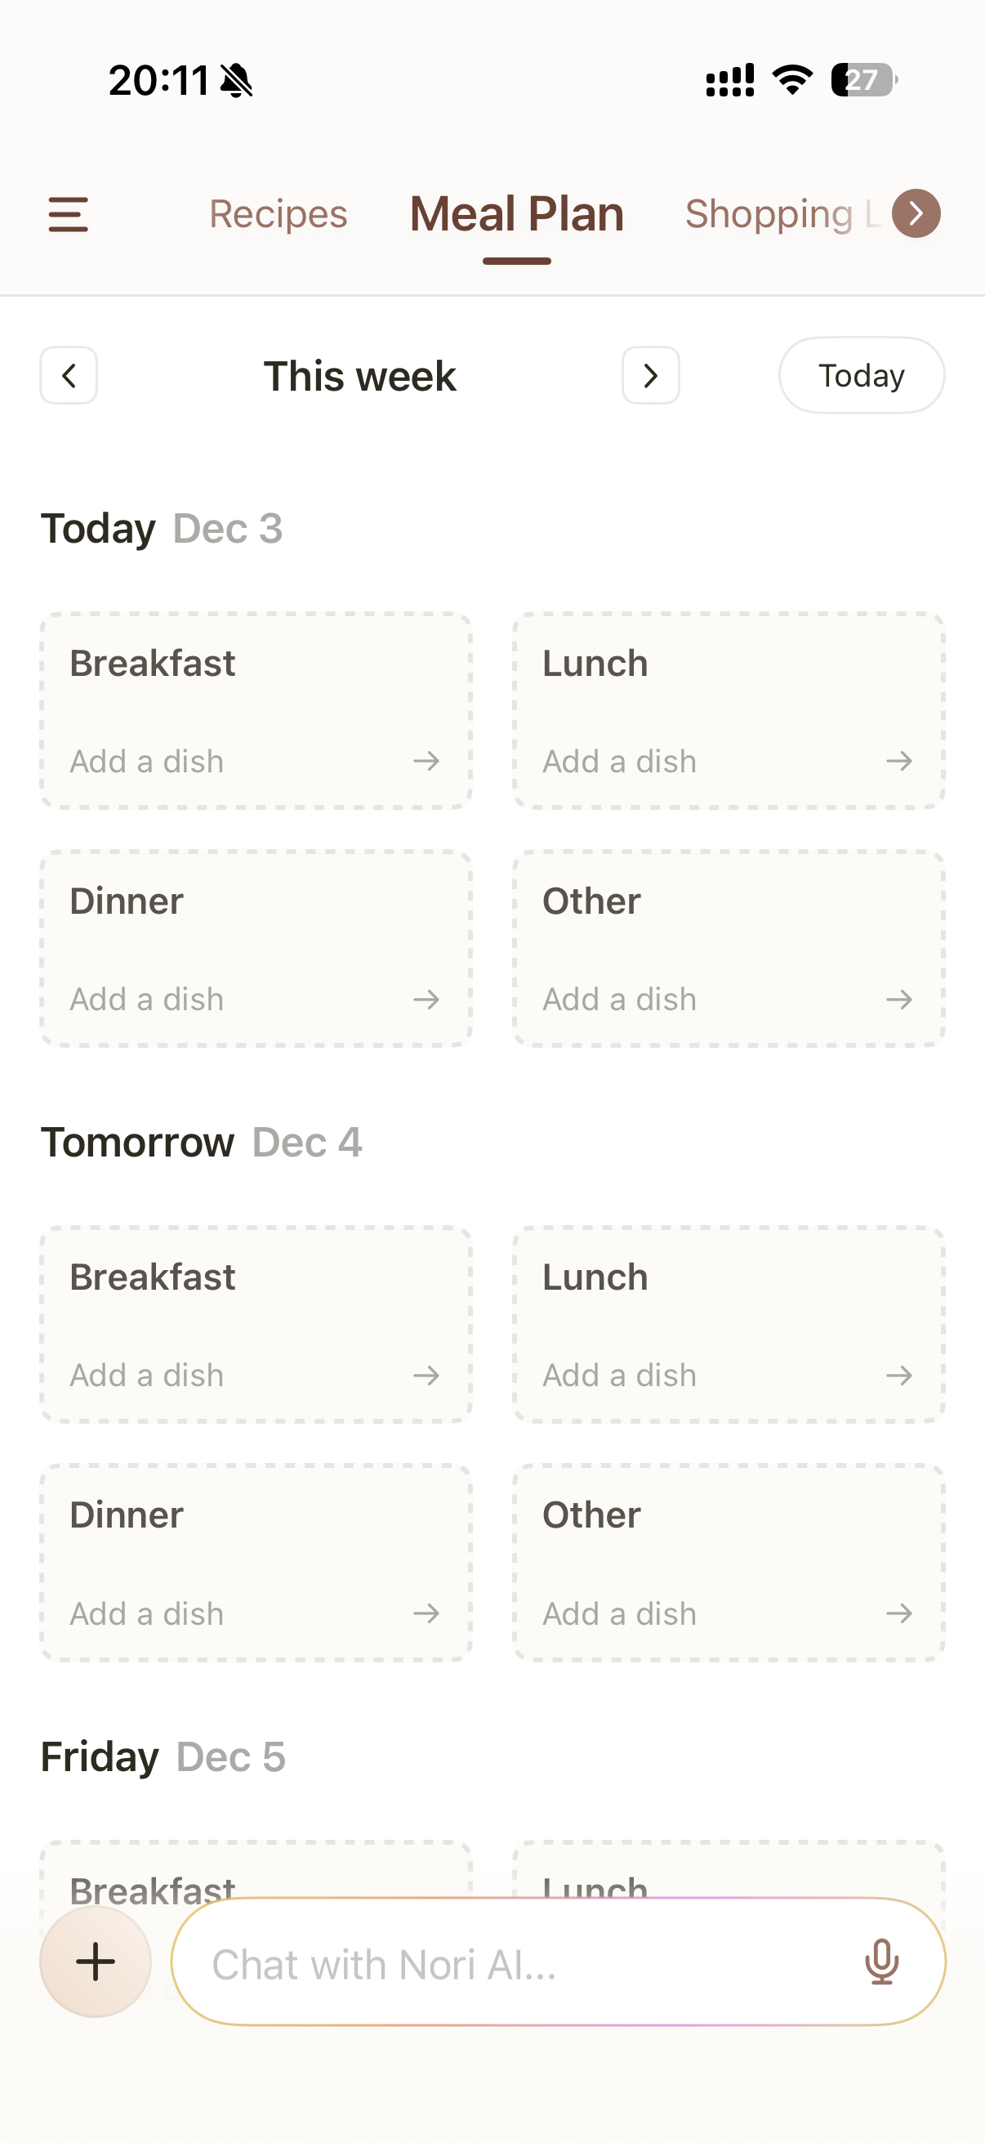Focus the Chat with Nori AI field
The height and width of the screenshot is (2143, 985).
pyautogui.click(x=515, y=1963)
